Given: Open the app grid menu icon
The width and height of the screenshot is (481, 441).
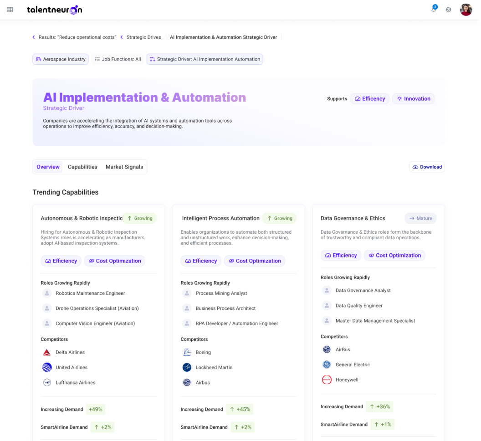Looking at the screenshot, I should pyautogui.click(x=10, y=10).
